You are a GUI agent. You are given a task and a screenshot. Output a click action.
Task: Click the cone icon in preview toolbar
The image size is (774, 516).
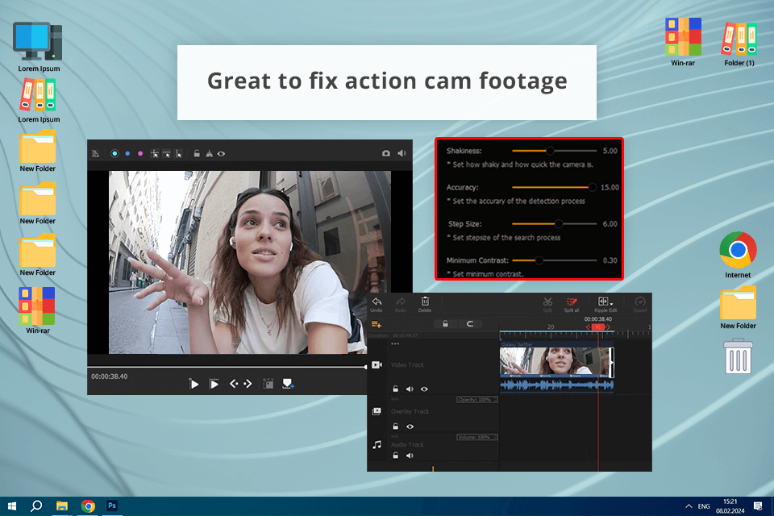pyautogui.click(x=210, y=153)
